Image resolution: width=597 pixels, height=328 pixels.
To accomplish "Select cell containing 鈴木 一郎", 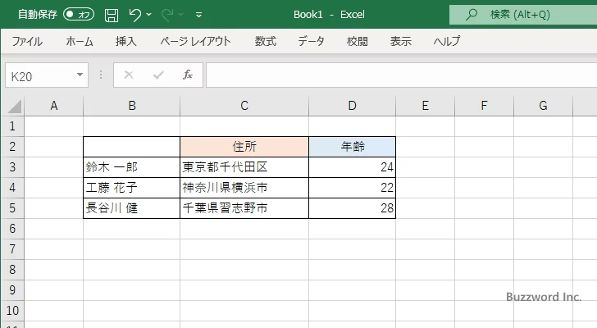I will [x=132, y=167].
